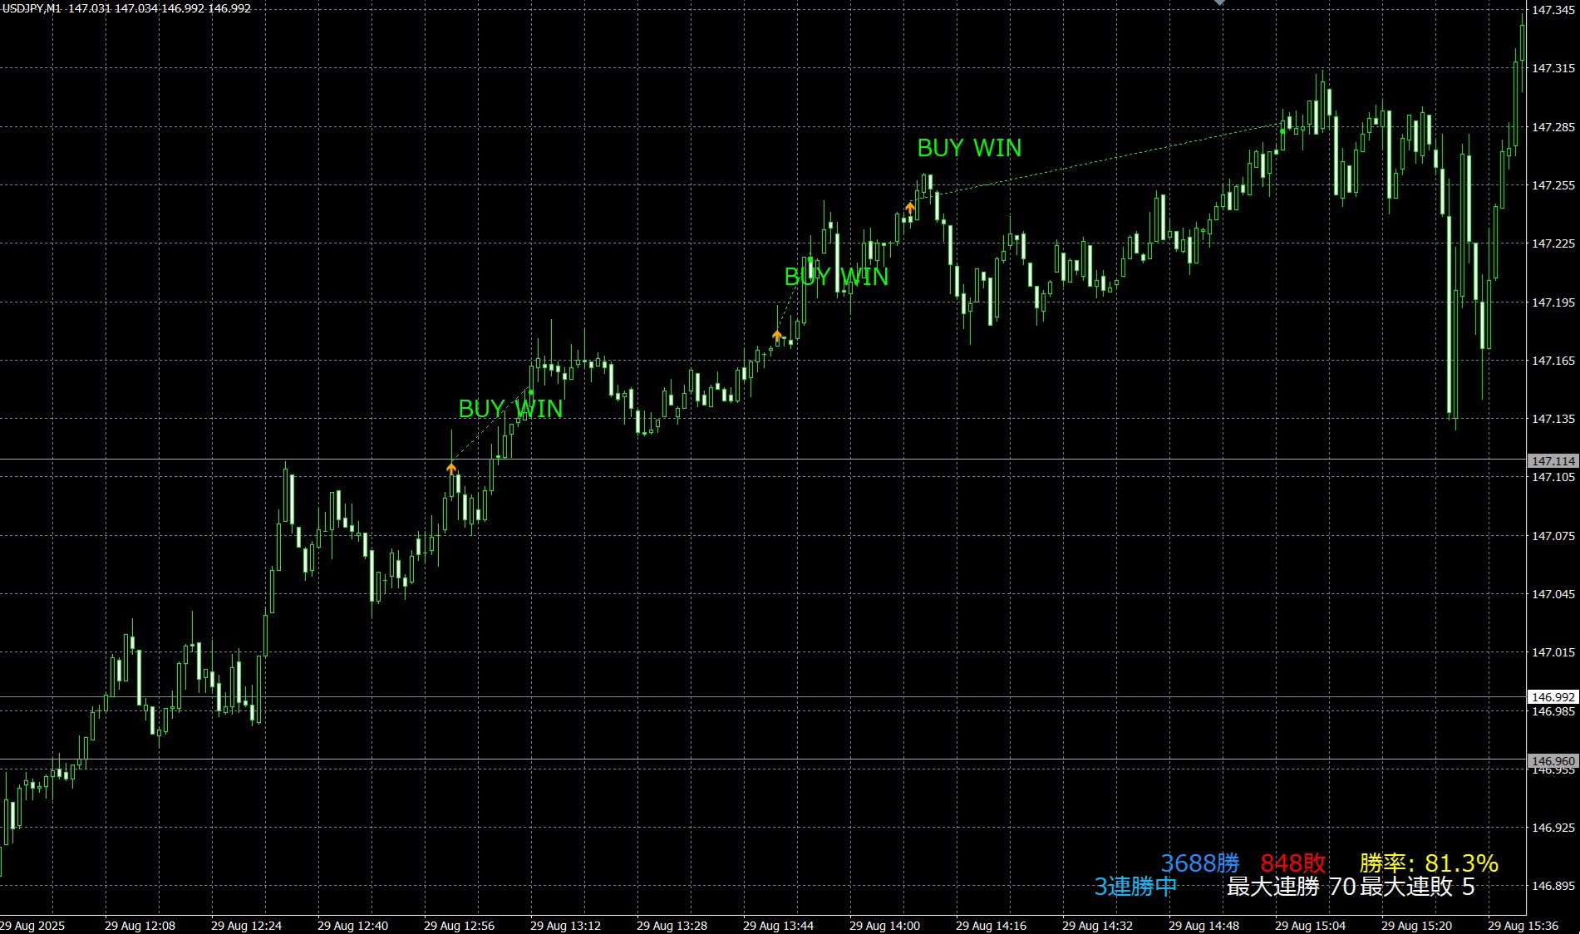
Task: Click the orange buy arrow near 147.165
Action: pyautogui.click(x=777, y=336)
